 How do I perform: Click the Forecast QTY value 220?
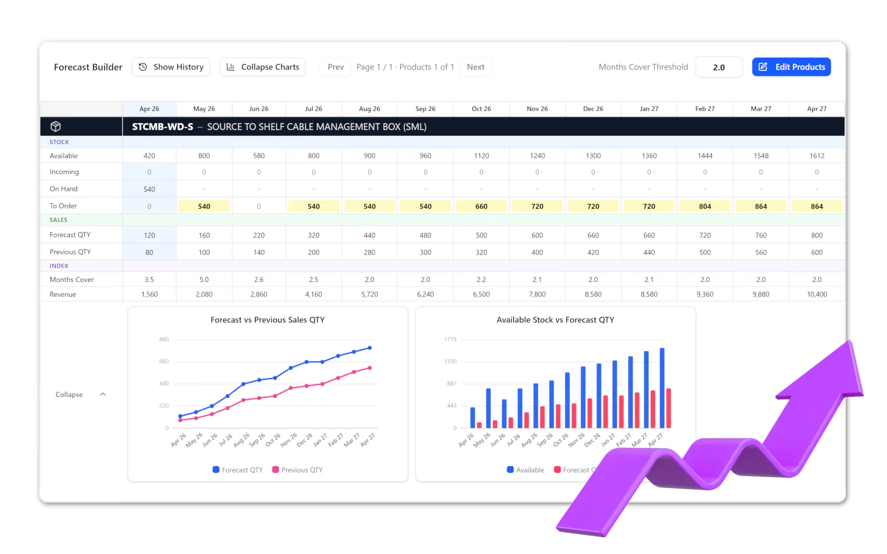click(x=259, y=235)
